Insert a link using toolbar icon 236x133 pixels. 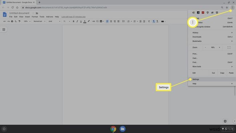[x=94, y=21]
